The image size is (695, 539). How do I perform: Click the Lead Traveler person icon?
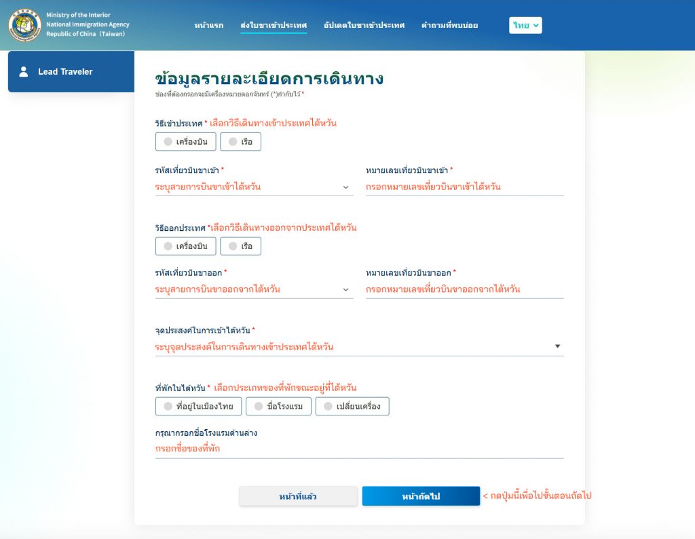[24, 72]
